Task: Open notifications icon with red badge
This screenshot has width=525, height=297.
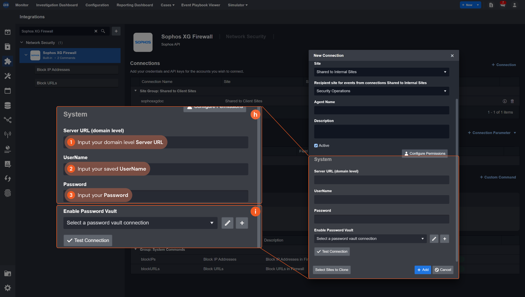Action: [503, 5]
